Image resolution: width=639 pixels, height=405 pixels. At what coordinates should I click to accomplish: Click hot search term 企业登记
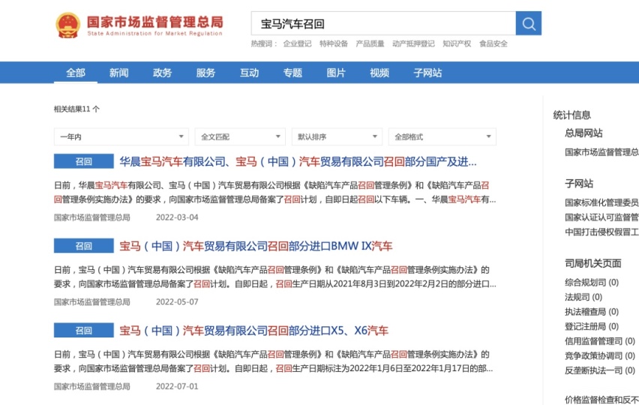click(x=297, y=43)
